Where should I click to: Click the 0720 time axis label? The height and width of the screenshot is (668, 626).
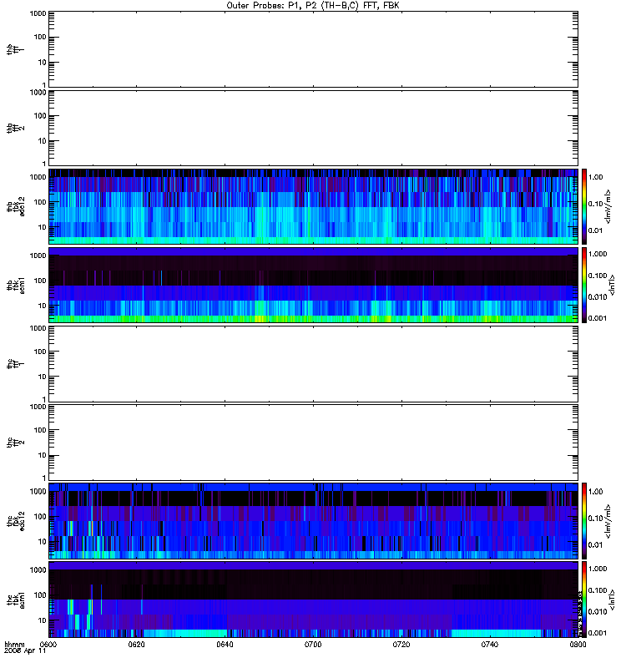pyautogui.click(x=401, y=645)
